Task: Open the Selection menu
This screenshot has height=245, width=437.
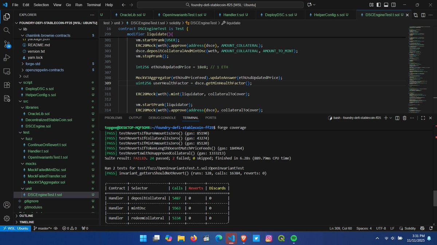Action: pos(41,5)
